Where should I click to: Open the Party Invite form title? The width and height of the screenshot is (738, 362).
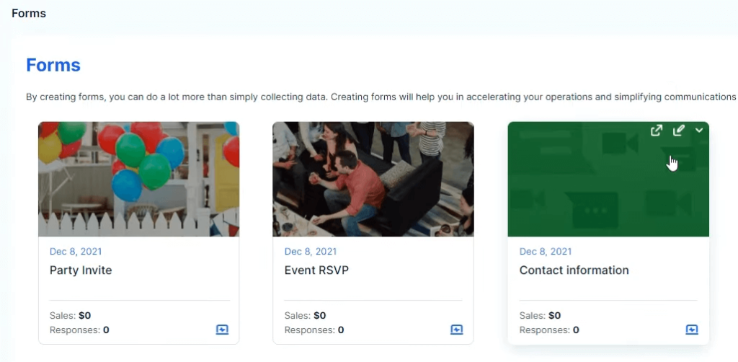(81, 270)
